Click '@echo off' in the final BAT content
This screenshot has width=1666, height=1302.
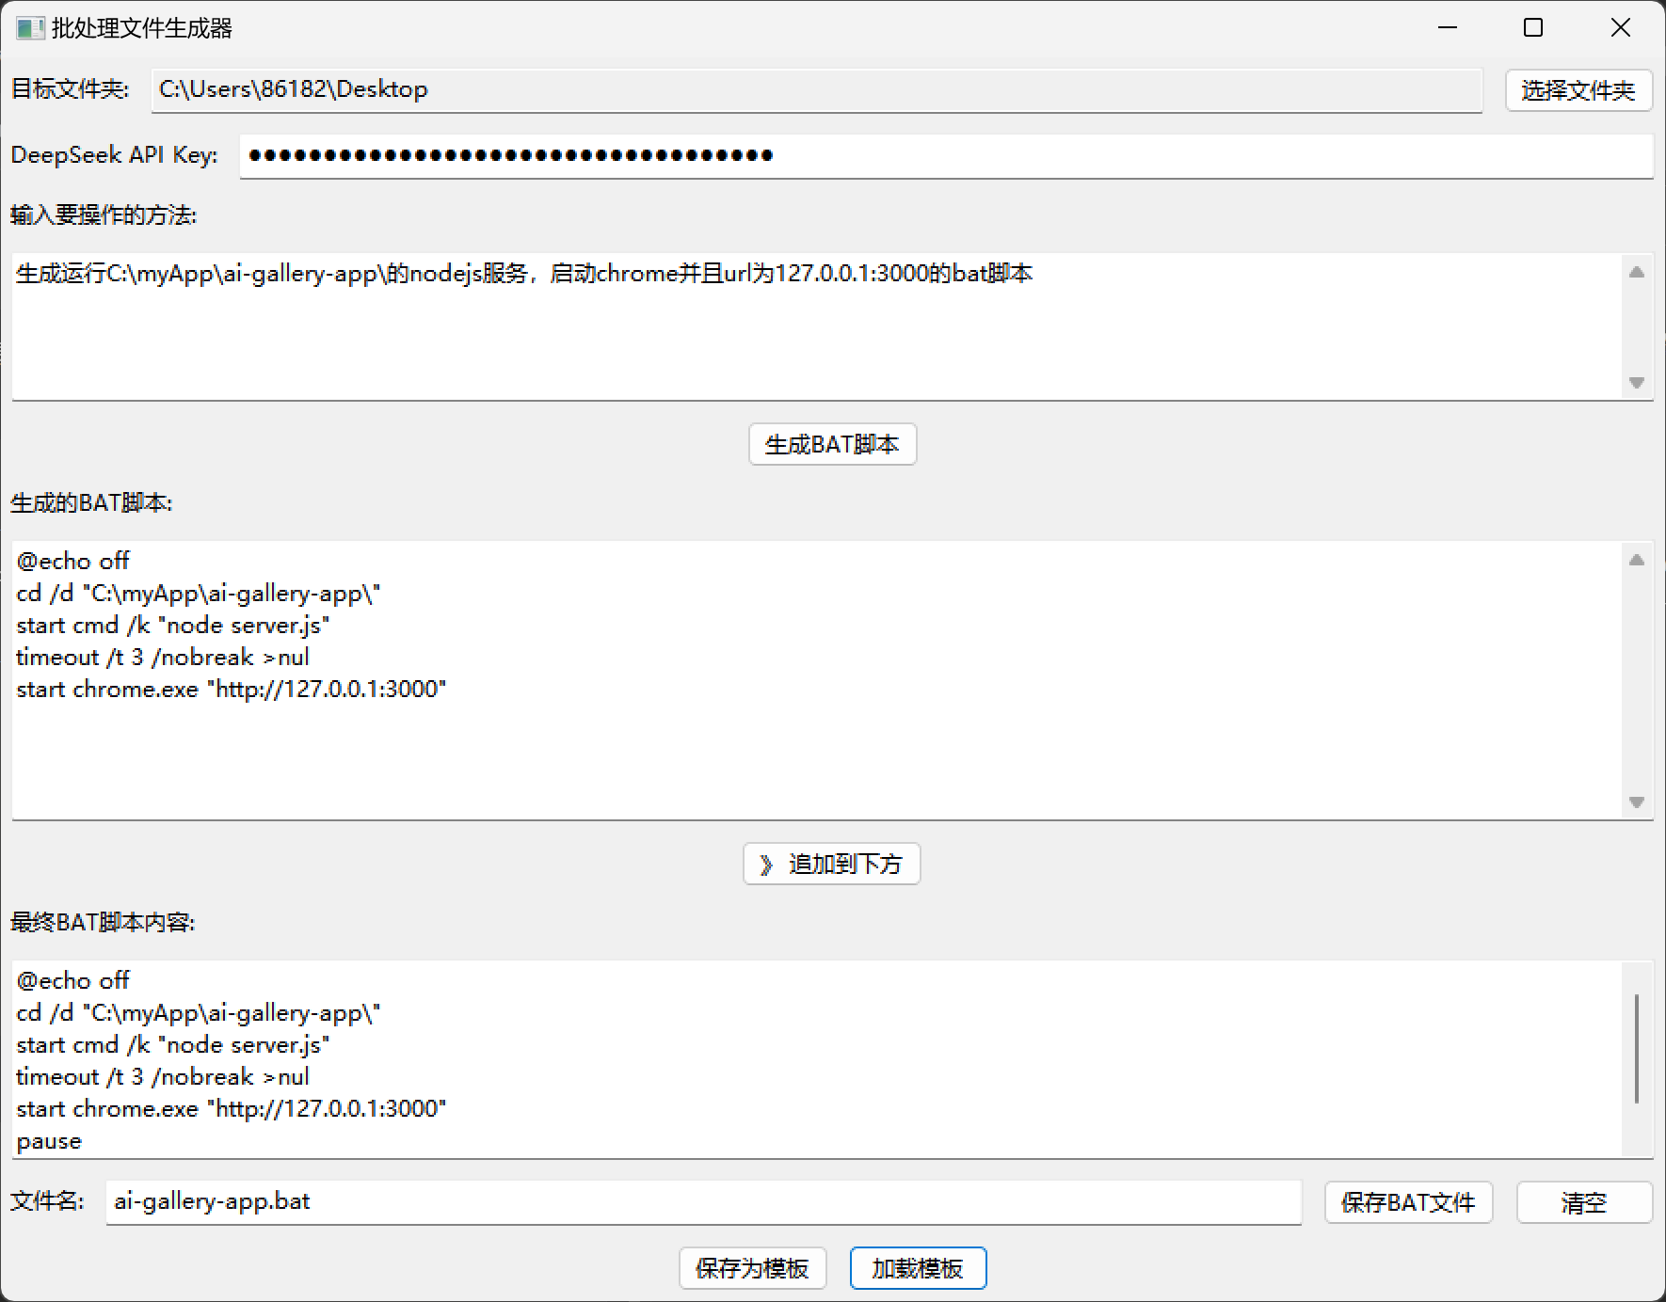coord(72,980)
